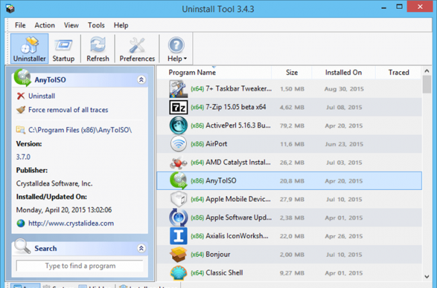This screenshot has width=437, height=288.
Task: Sort by the Program Name column header
Action: (x=192, y=73)
